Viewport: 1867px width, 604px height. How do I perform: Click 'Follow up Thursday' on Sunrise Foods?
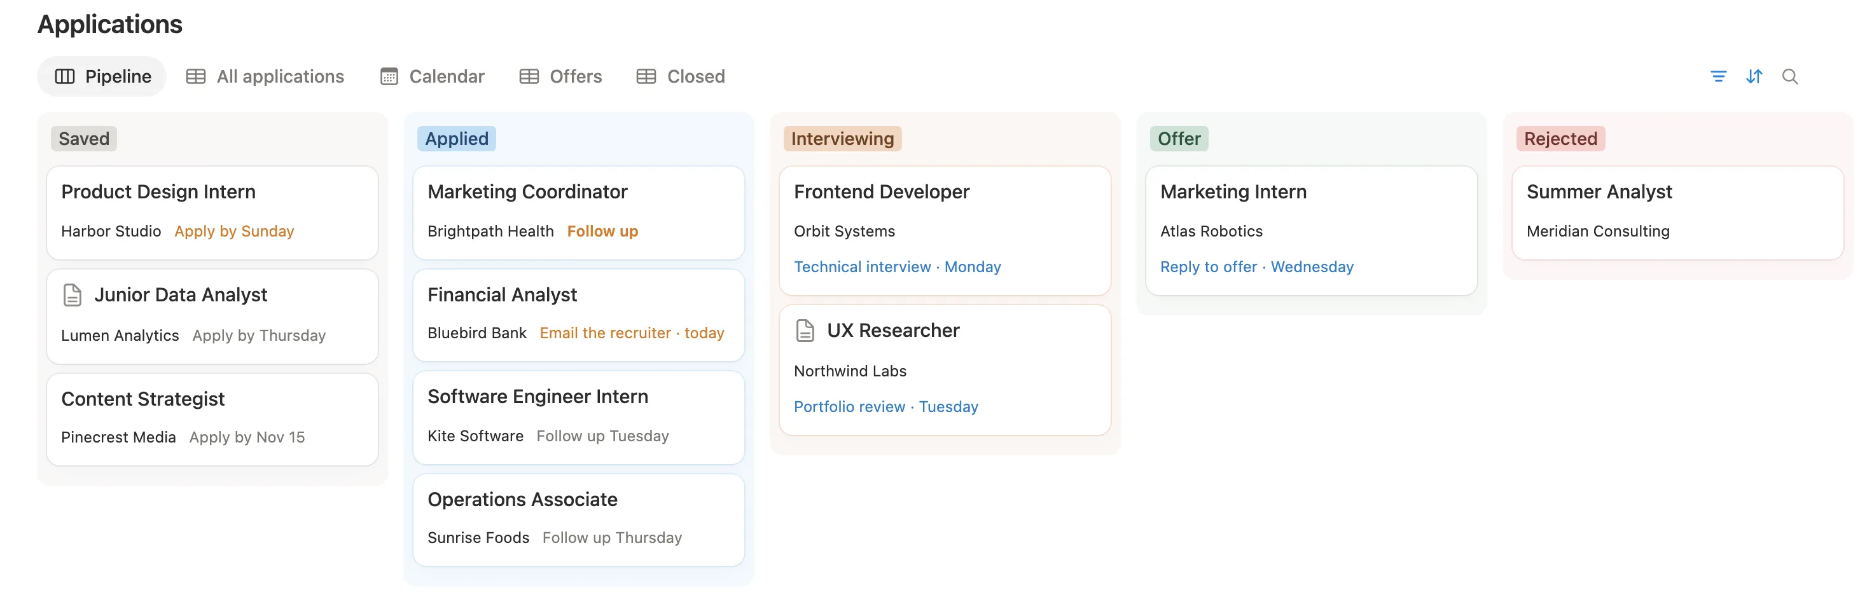[x=612, y=537]
